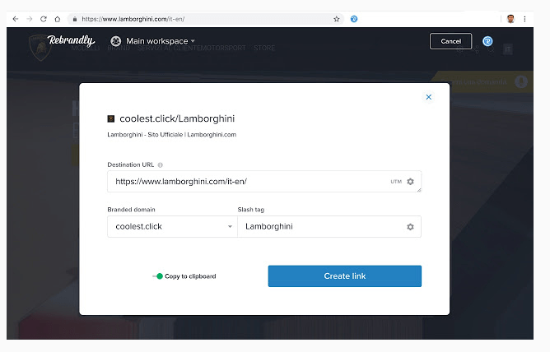
Task: Click the Destination URL info icon
Action: [x=161, y=165]
